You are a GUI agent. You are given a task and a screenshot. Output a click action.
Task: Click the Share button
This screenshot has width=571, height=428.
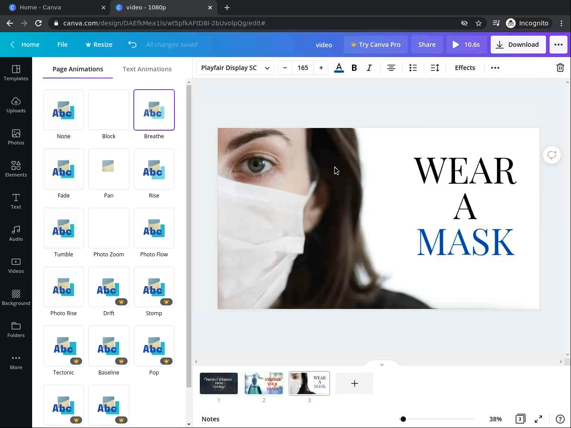[427, 45]
